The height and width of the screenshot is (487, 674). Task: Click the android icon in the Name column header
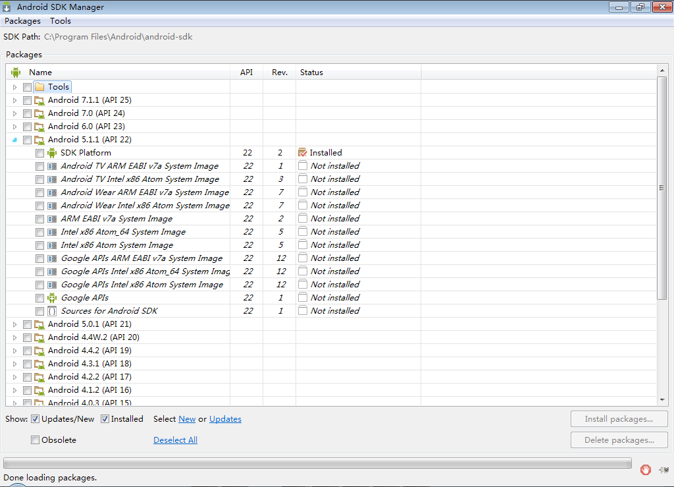(x=16, y=72)
